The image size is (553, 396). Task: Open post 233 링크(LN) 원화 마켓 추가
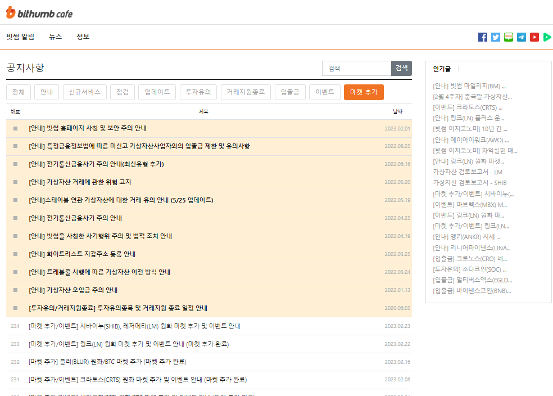pos(129,344)
